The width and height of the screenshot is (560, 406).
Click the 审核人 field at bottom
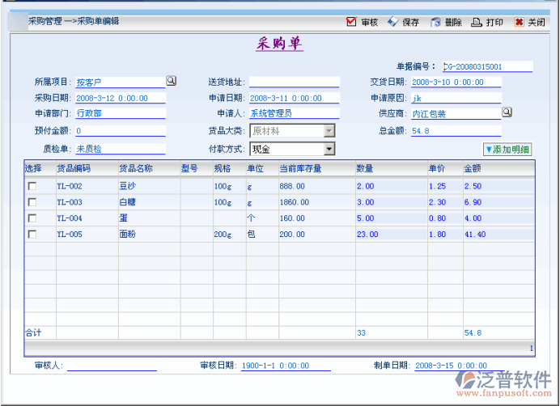[112, 366]
